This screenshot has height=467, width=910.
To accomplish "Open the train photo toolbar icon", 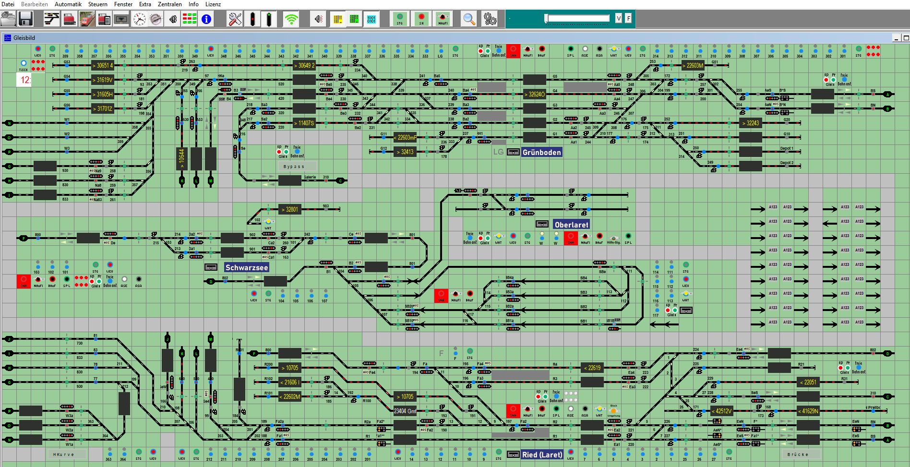I will point(87,19).
